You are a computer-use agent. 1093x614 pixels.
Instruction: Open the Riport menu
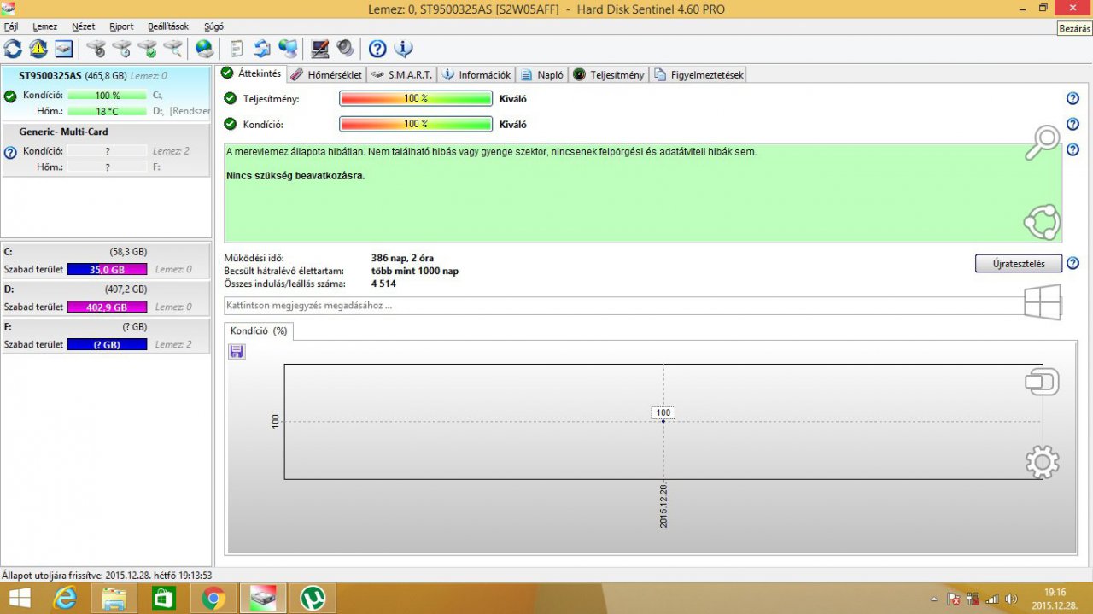(121, 26)
